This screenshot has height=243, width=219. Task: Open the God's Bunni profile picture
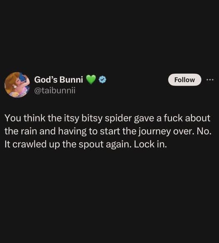click(x=17, y=85)
